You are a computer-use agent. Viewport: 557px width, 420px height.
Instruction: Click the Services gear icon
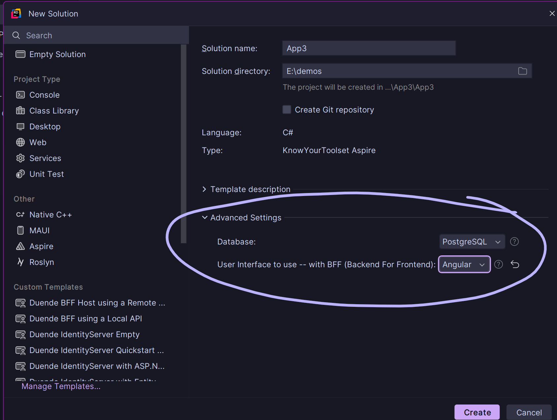[20, 158]
